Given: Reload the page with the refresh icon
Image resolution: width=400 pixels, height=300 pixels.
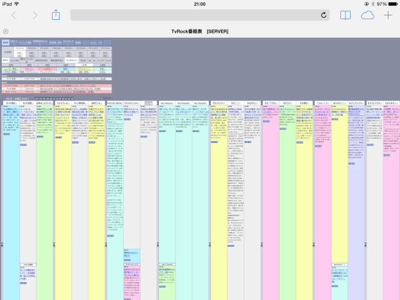Looking at the screenshot, I should click(324, 15).
